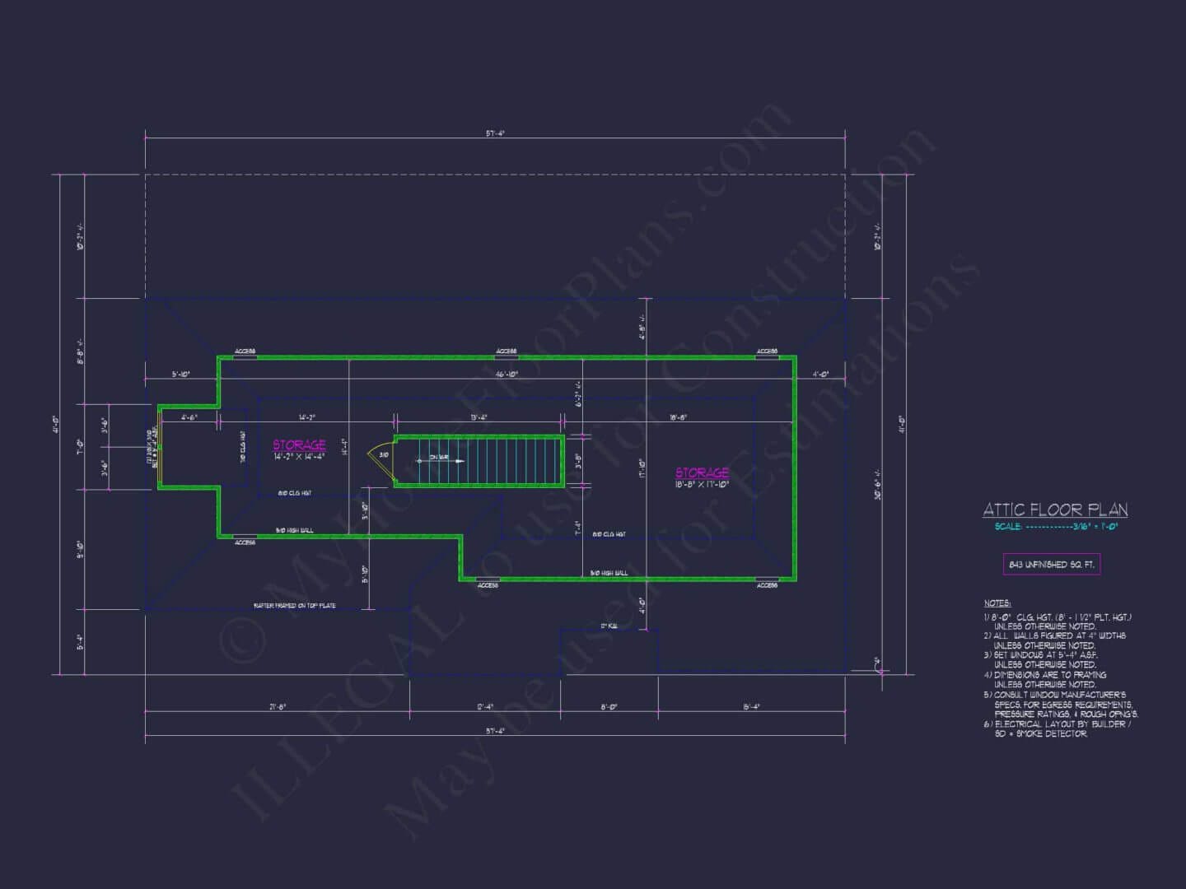1186x889 pixels.
Task: Click the 21'-8" dimension text
Action: coord(277,706)
